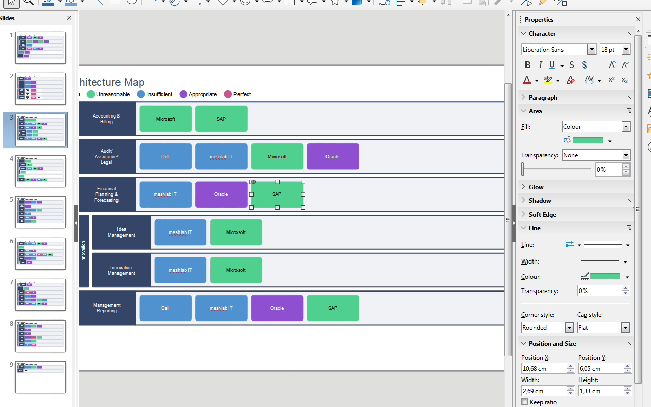Click the Line Colour pen icon
651x407 pixels.
(585, 277)
